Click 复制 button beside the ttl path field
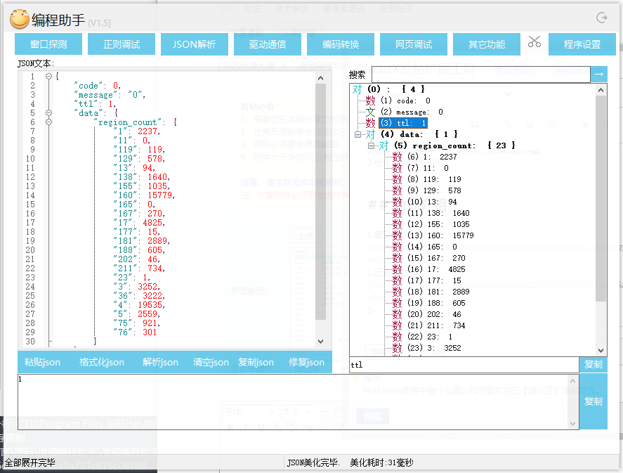623x473 pixels. (x=594, y=365)
